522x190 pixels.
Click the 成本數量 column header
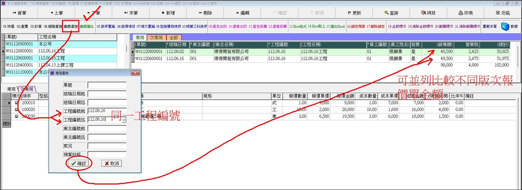[367, 96]
